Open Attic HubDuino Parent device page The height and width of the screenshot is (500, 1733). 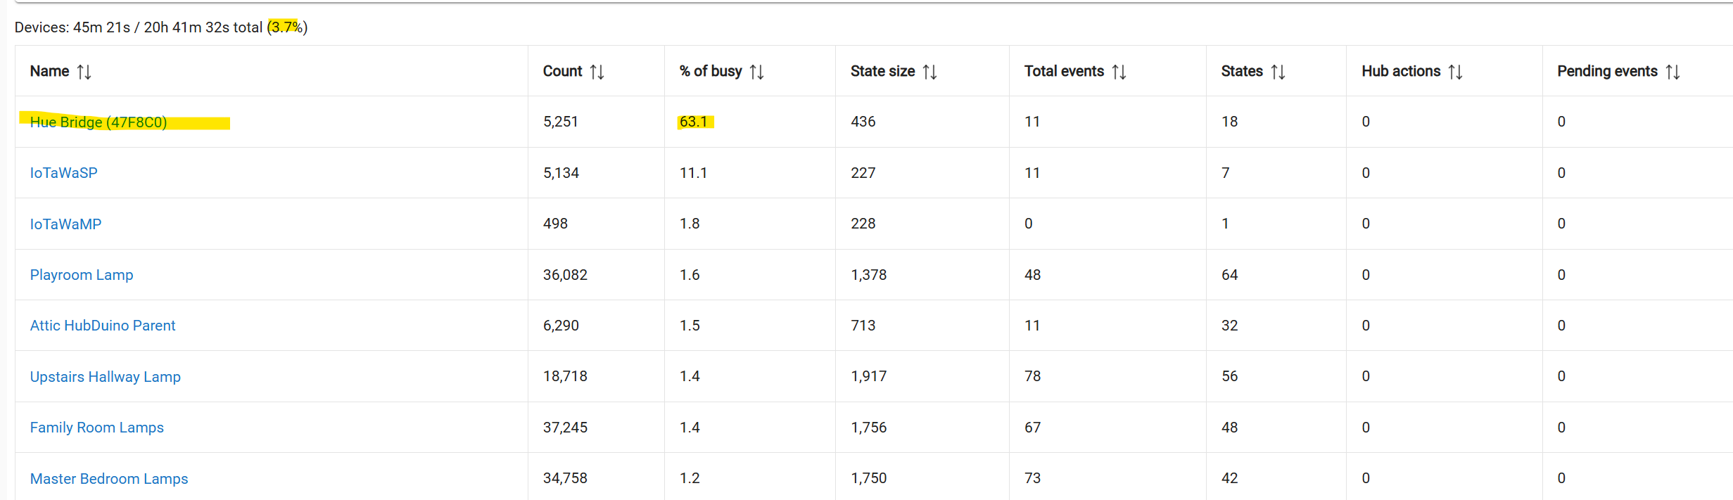pos(103,326)
